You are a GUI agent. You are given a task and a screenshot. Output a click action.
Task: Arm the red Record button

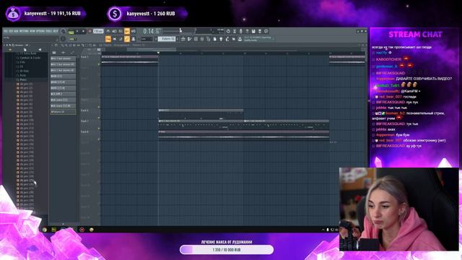coord(90,31)
